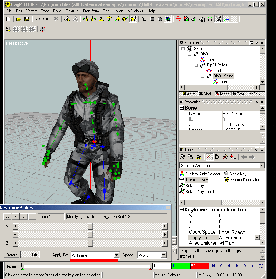Save the model with the floppy icon
This screenshot has width=276, height=279.
tap(27, 19)
